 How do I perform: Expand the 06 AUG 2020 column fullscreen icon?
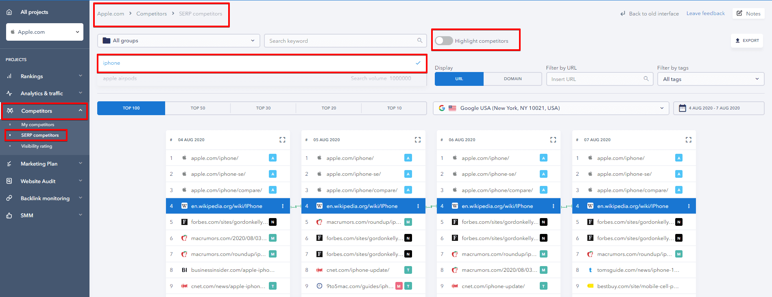(x=553, y=140)
